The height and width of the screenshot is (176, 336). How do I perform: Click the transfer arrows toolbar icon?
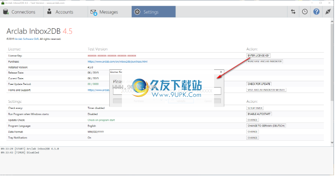(x=293, y=12)
